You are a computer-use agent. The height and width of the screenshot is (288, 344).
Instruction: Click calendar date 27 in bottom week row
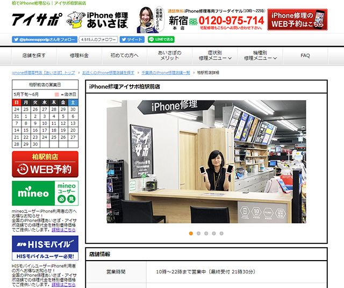(x=73, y=137)
